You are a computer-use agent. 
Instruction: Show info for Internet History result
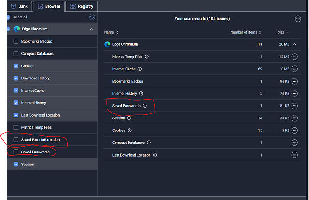141,93
